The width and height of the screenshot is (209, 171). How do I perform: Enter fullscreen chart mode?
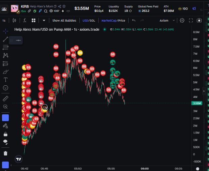[x=191, y=20]
